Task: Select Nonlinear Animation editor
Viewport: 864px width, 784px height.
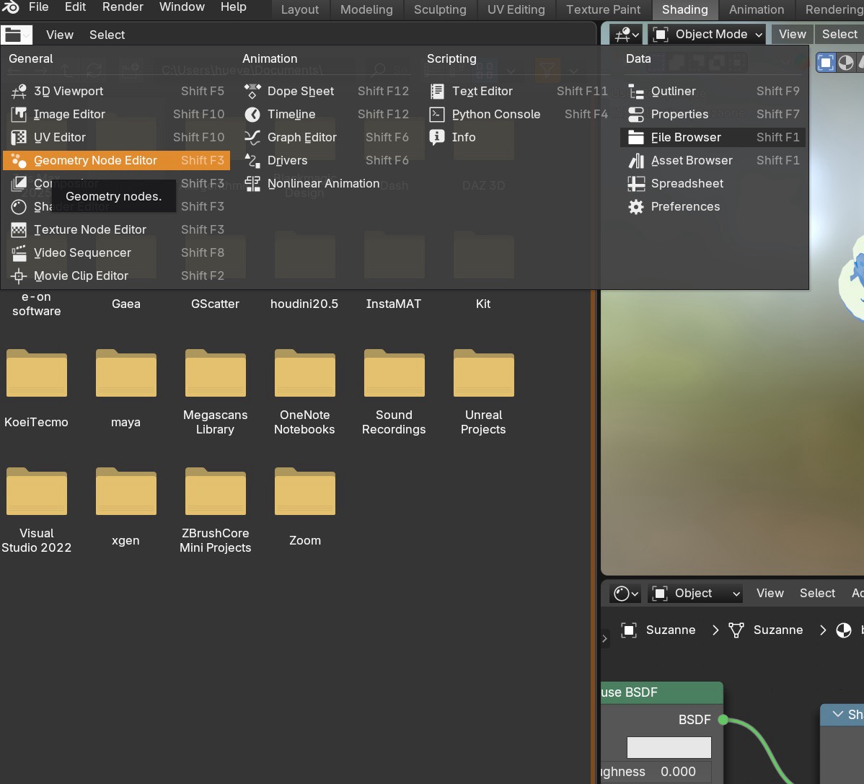Action: pyautogui.click(x=326, y=183)
